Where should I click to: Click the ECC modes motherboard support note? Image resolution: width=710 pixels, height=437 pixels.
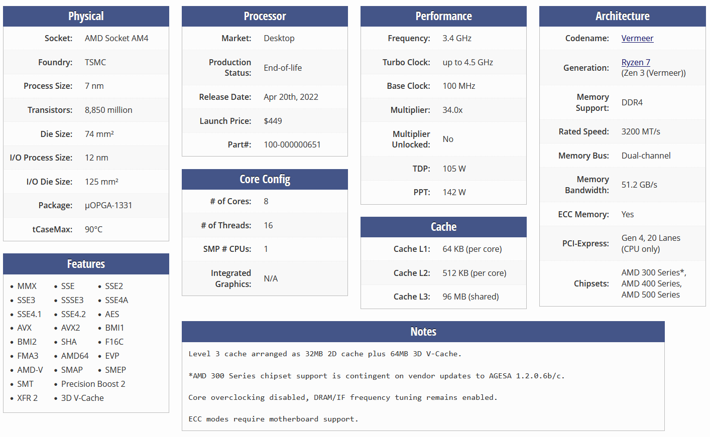point(274,419)
